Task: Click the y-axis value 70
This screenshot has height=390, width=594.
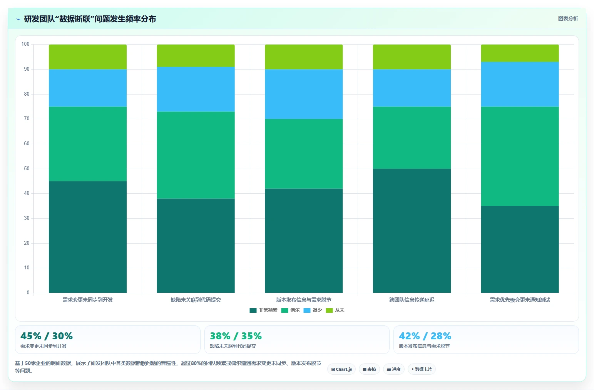Action: [27, 119]
